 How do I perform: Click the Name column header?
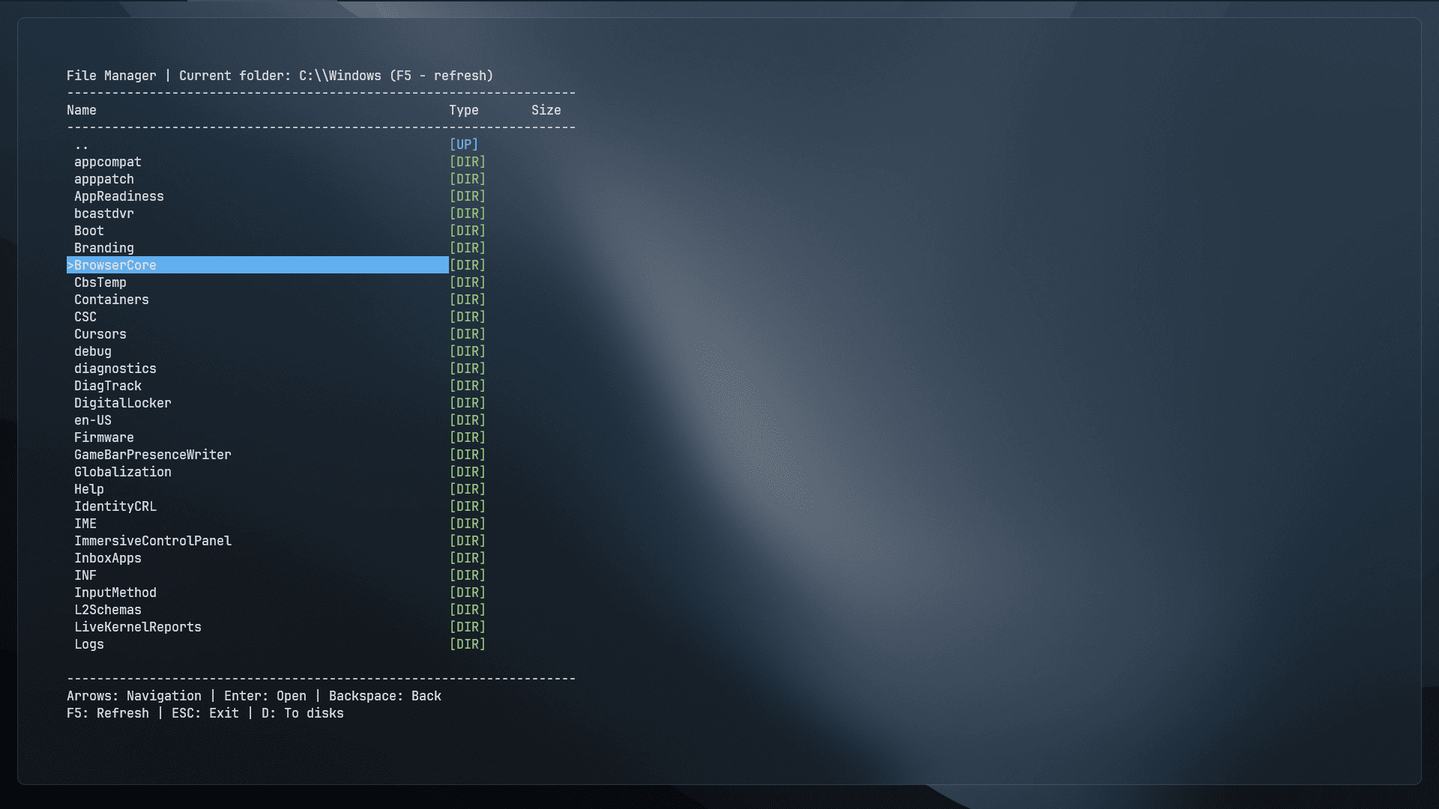(x=82, y=110)
